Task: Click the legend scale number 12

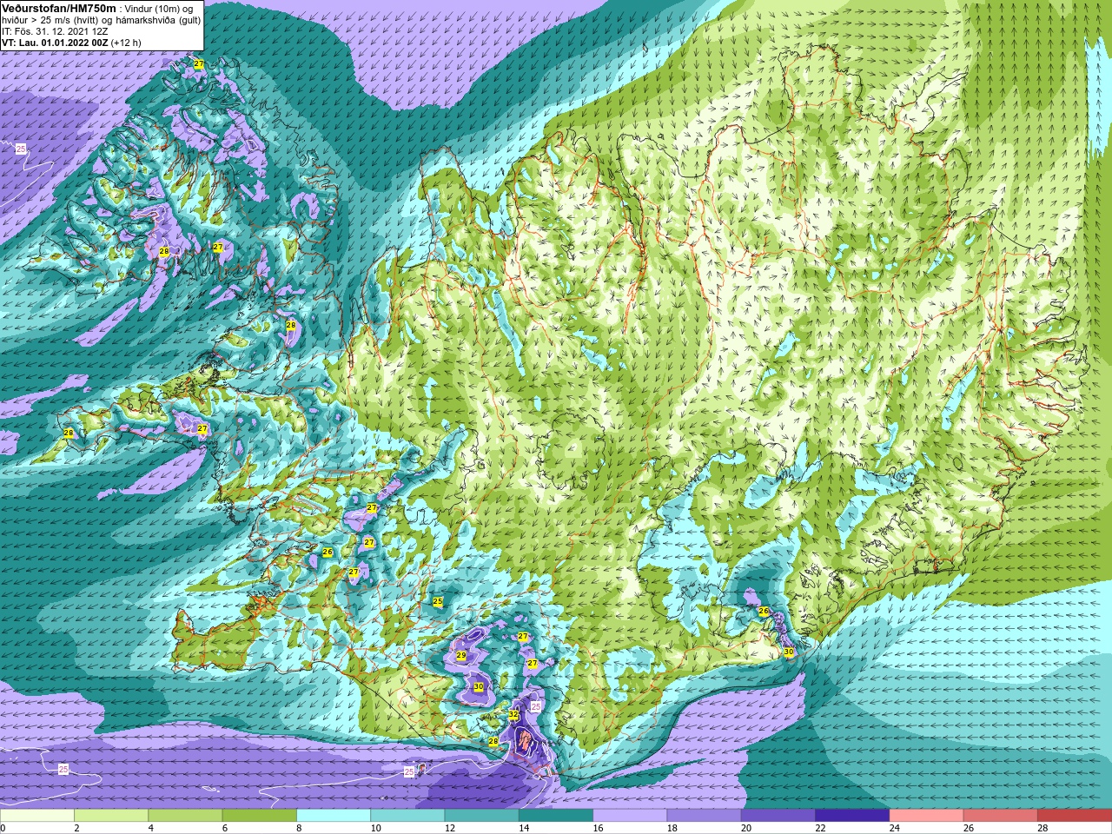Action: click(x=449, y=828)
